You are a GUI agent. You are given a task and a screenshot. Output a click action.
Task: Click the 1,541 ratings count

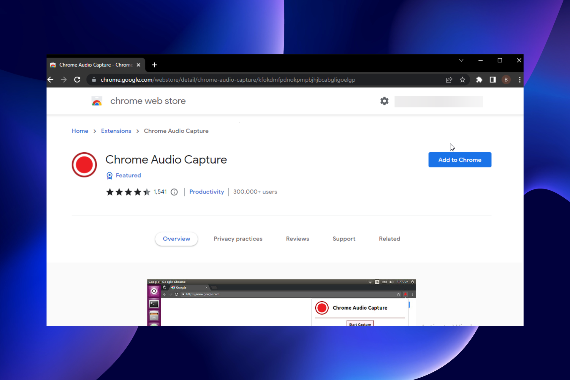160,192
